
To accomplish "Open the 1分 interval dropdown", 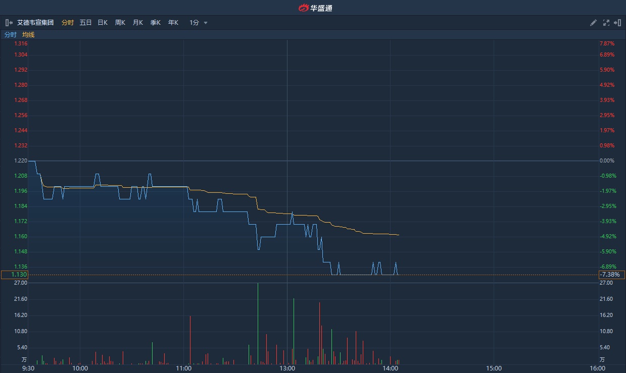I will pos(199,23).
